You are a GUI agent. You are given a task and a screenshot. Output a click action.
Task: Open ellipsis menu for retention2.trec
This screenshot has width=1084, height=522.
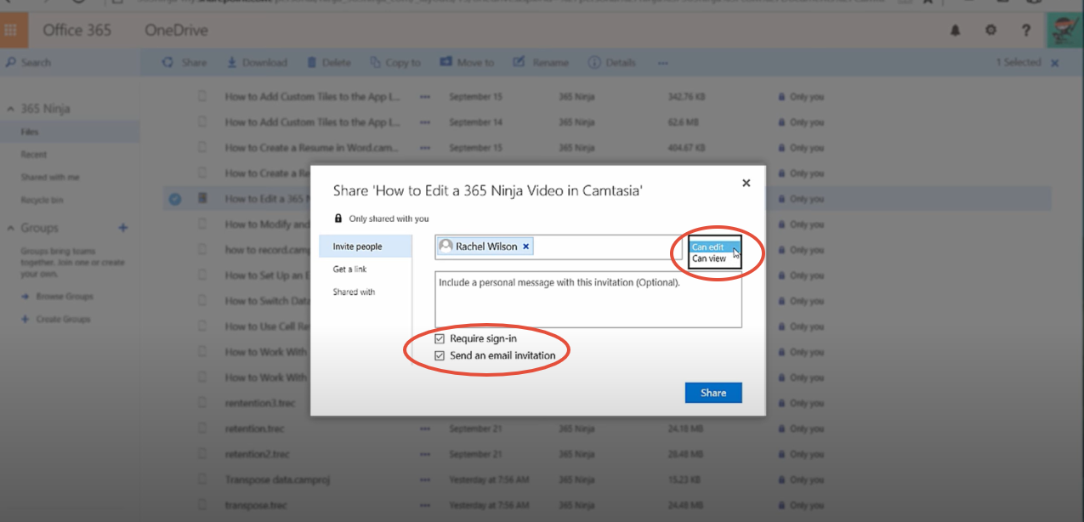(x=425, y=455)
